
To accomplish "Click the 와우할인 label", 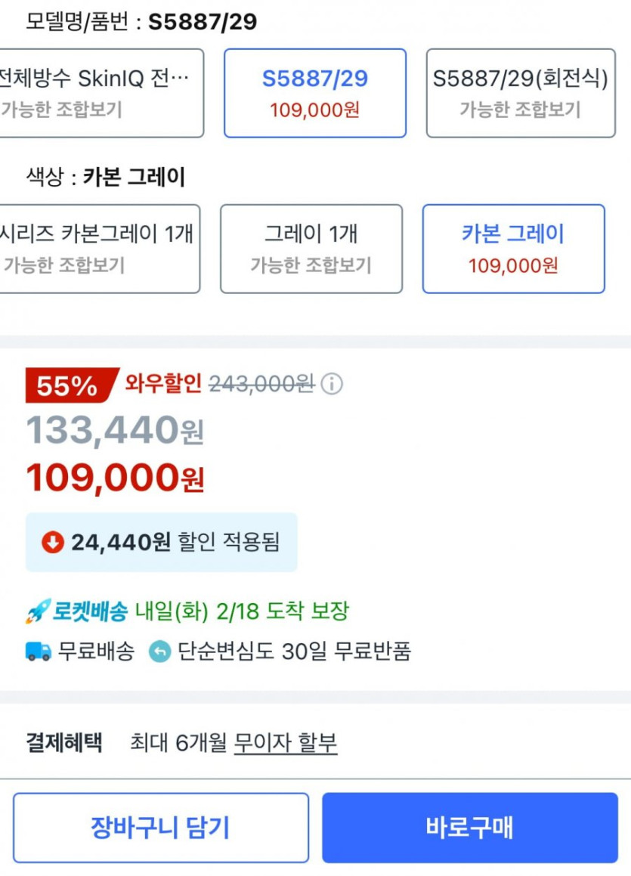I will pos(163,384).
